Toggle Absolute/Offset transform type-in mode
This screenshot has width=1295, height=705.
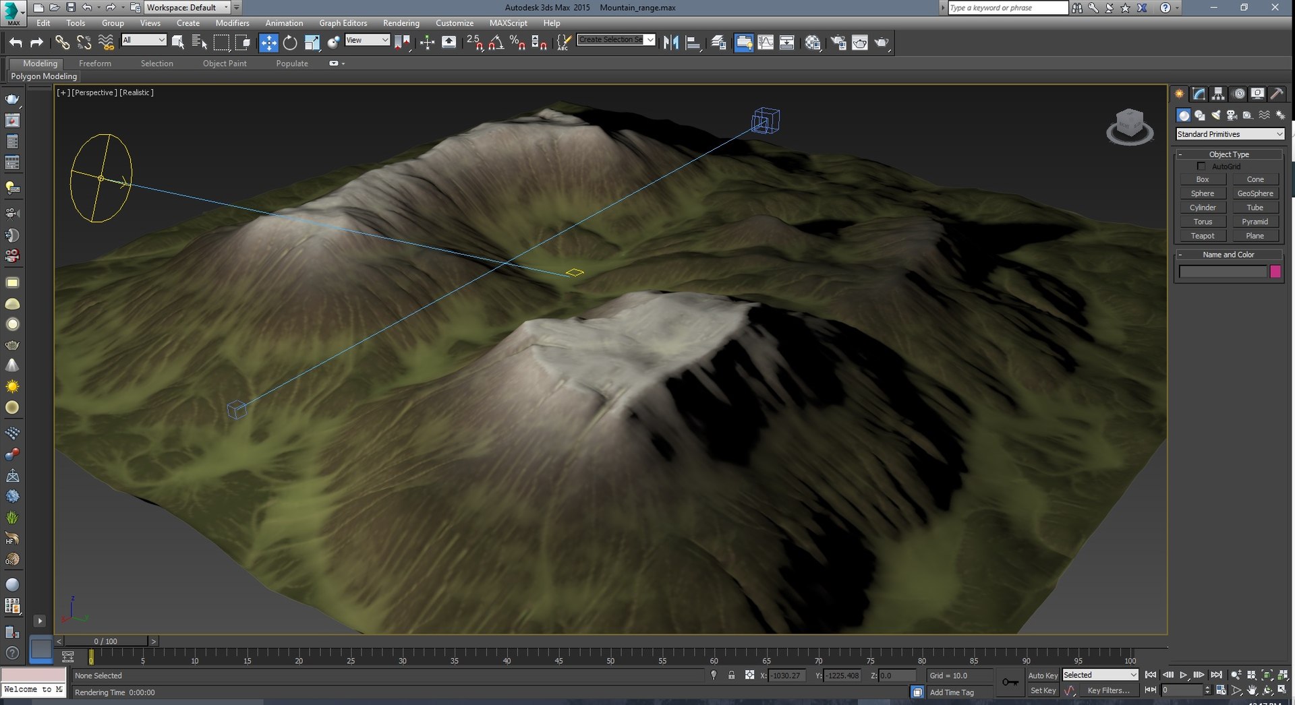coord(749,675)
